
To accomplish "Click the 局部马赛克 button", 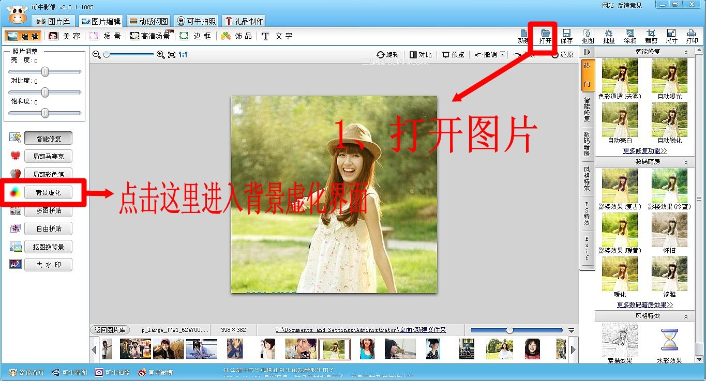I will pos(48,156).
